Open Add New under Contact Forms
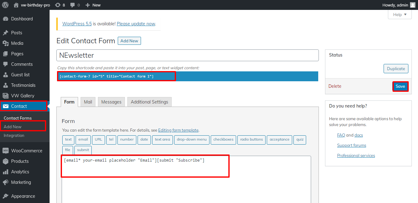Image resolution: width=418 pixels, height=203 pixels. coord(13,127)
